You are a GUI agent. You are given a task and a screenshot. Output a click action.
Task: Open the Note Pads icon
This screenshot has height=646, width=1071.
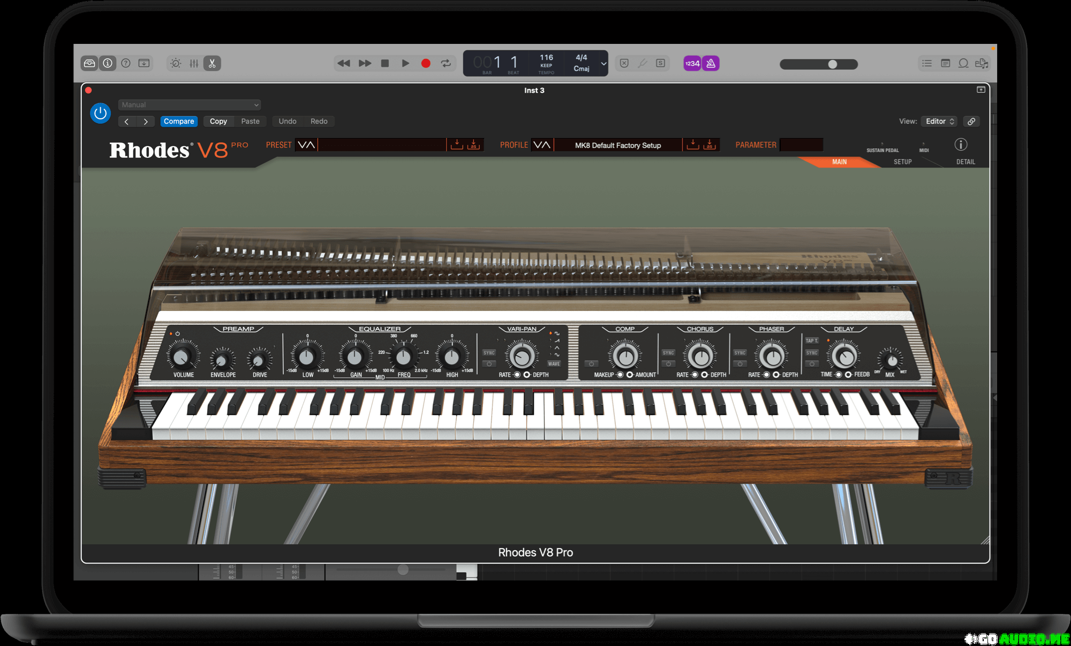pos(946,63)
